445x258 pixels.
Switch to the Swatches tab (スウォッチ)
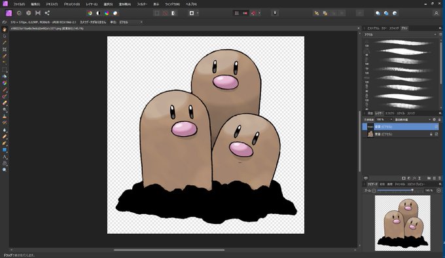(394, 28)
